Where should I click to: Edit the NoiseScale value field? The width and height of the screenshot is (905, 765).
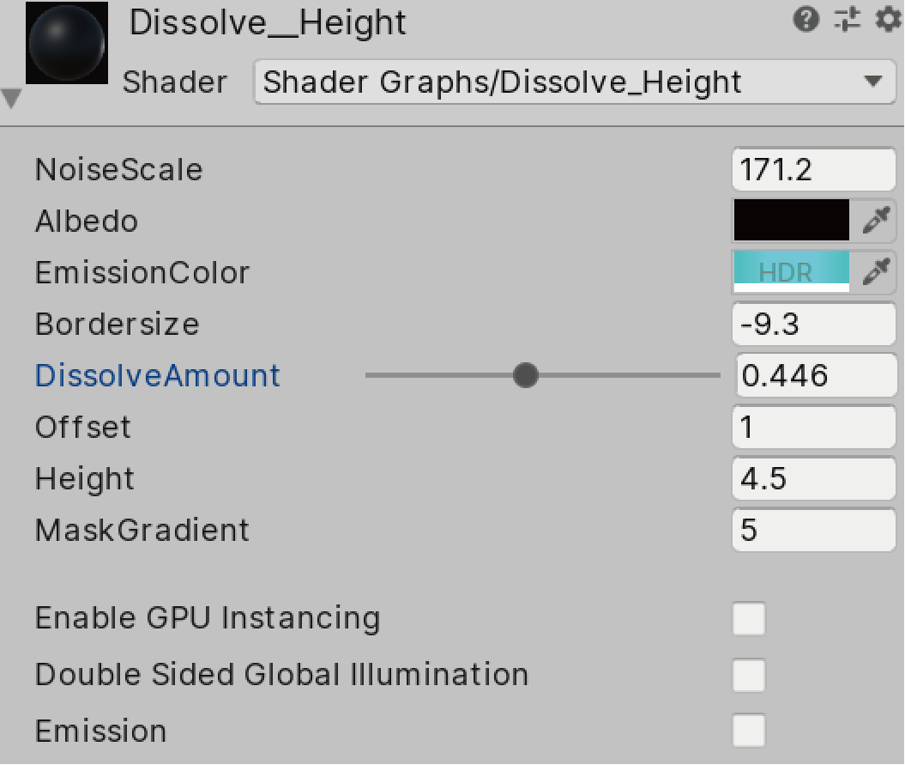pyautogui.click(x=814, y=170)
